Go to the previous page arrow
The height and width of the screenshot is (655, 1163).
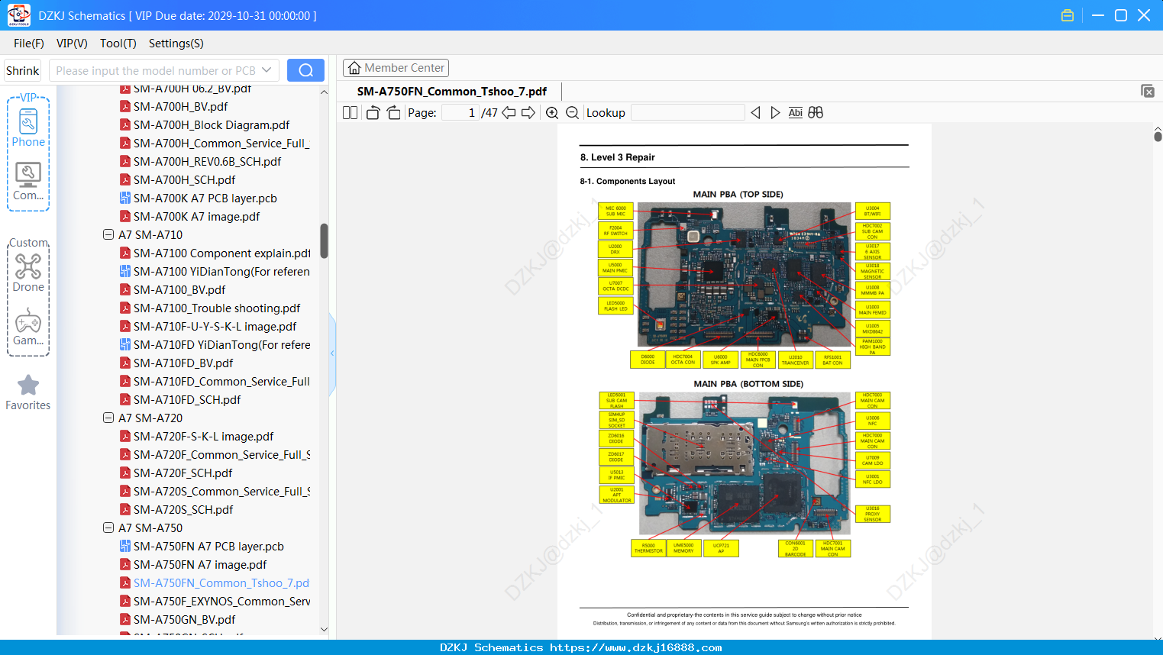(x=509, y=112)
